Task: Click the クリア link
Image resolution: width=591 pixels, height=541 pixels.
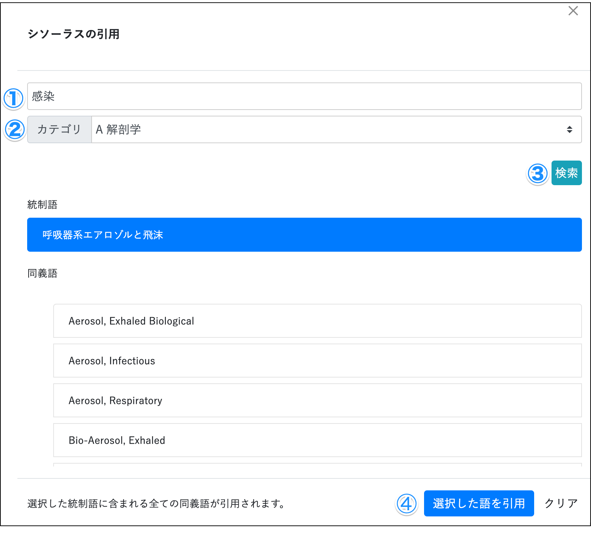Action: coord(561,503)
